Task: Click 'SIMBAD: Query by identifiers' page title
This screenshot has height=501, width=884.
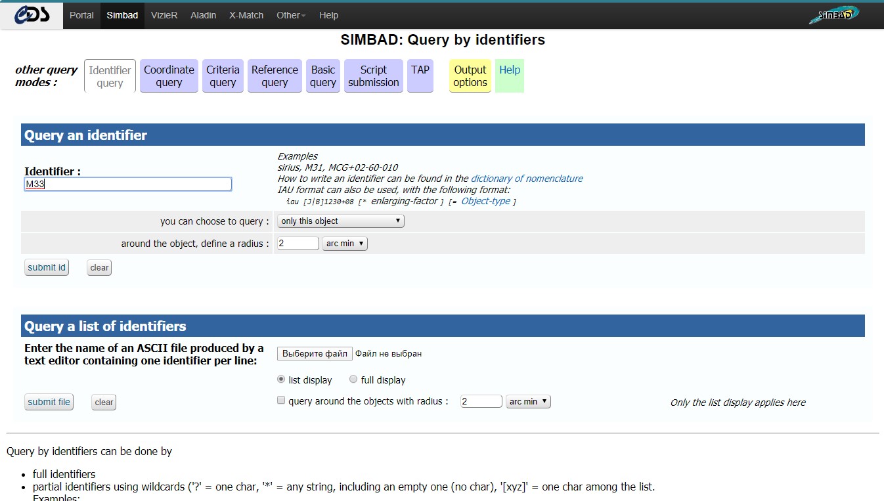Action: [x=443, y=39]
